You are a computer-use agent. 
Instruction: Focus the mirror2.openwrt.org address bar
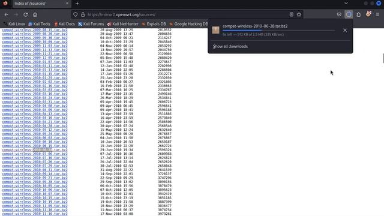(x=187, y=14)
